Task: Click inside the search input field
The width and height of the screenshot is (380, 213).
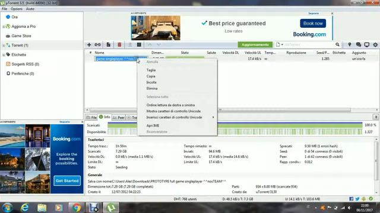Action: pyautogui.click(x=309, y=45)
